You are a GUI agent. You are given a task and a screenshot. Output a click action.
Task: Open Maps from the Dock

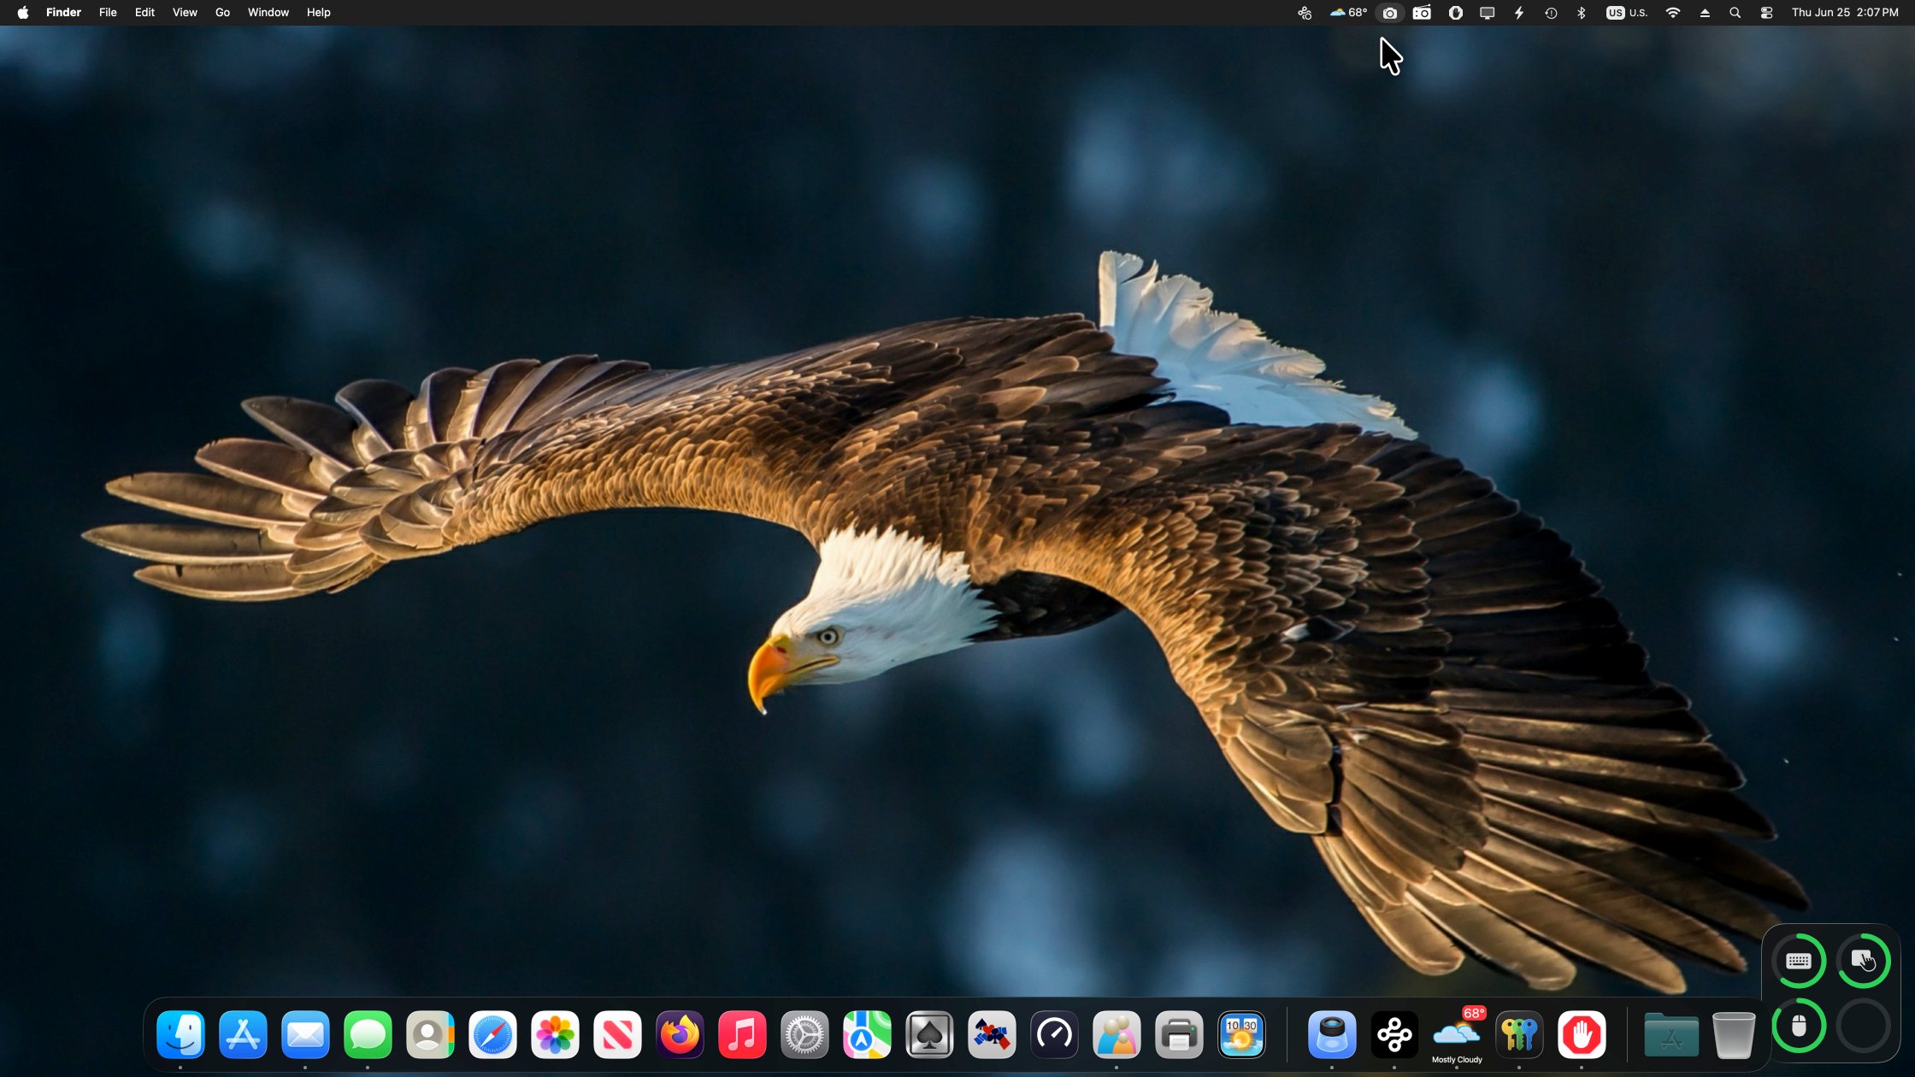pos(867,1034)
